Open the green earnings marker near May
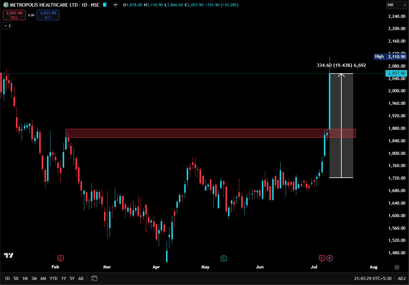The width and height of the screenshot is (409, 285). (224, 258)
